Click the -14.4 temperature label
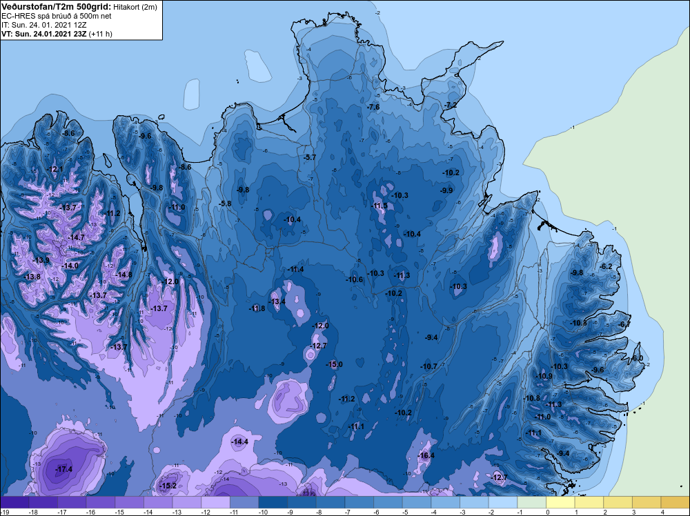 pyautogui.click(x=240, y=441)
